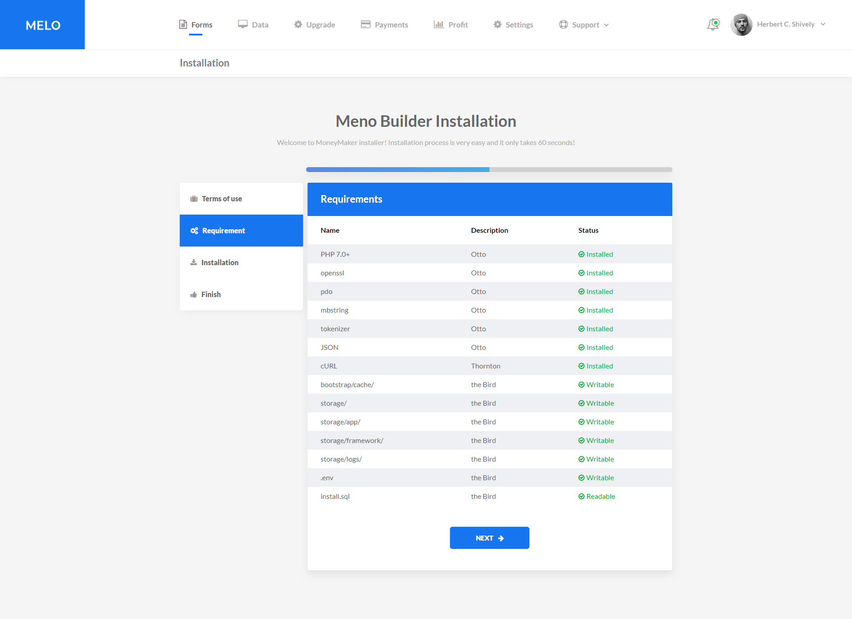This screenshot has height=619, width=852.
Task: Click the check icon in openssl row
Action: point(581,273)
